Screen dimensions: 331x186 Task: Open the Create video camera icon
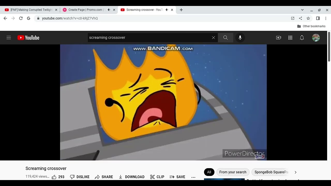[279, 38]
